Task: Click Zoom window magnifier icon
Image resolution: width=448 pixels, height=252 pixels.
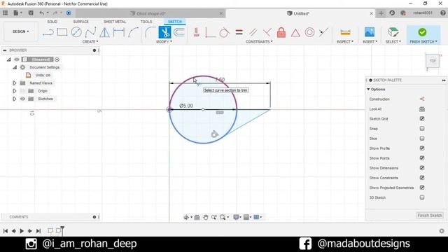Action: click(x=223, y=218)
